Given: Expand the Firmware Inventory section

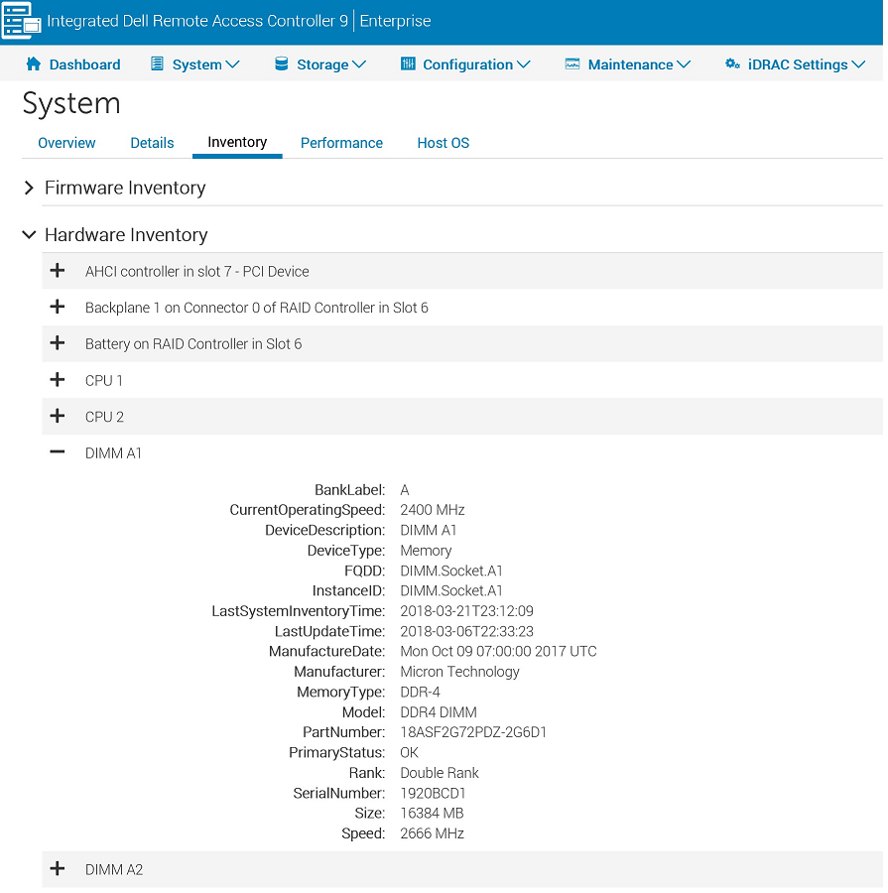Looking at the screenshot, I should click(x=27, y=187).
